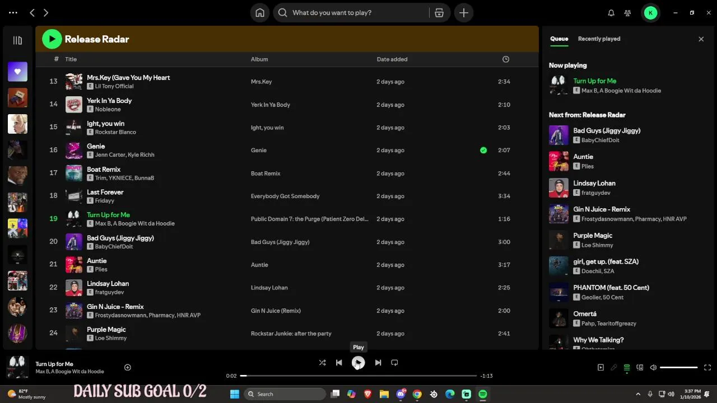This screenshot has height=403, width=717.
Task: Toggle repeat mode
Action: [x=394, y=363]
